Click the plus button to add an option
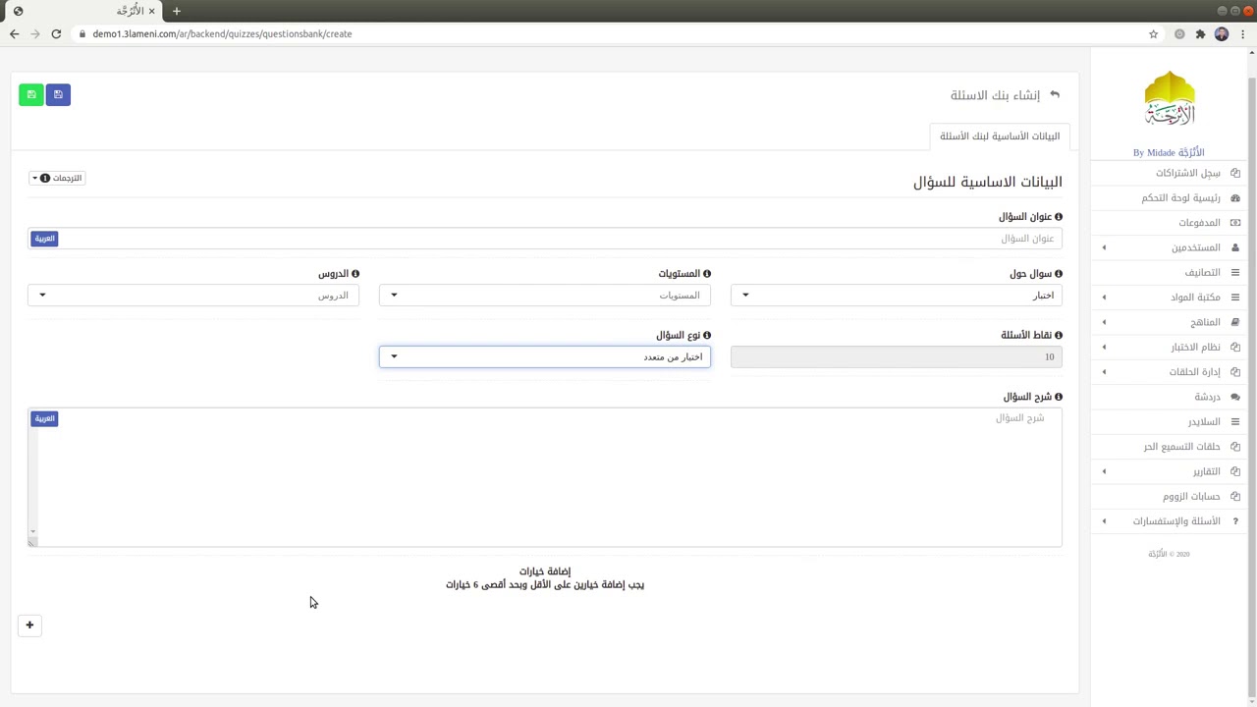The image size is (1257, 707). (29, 625)
